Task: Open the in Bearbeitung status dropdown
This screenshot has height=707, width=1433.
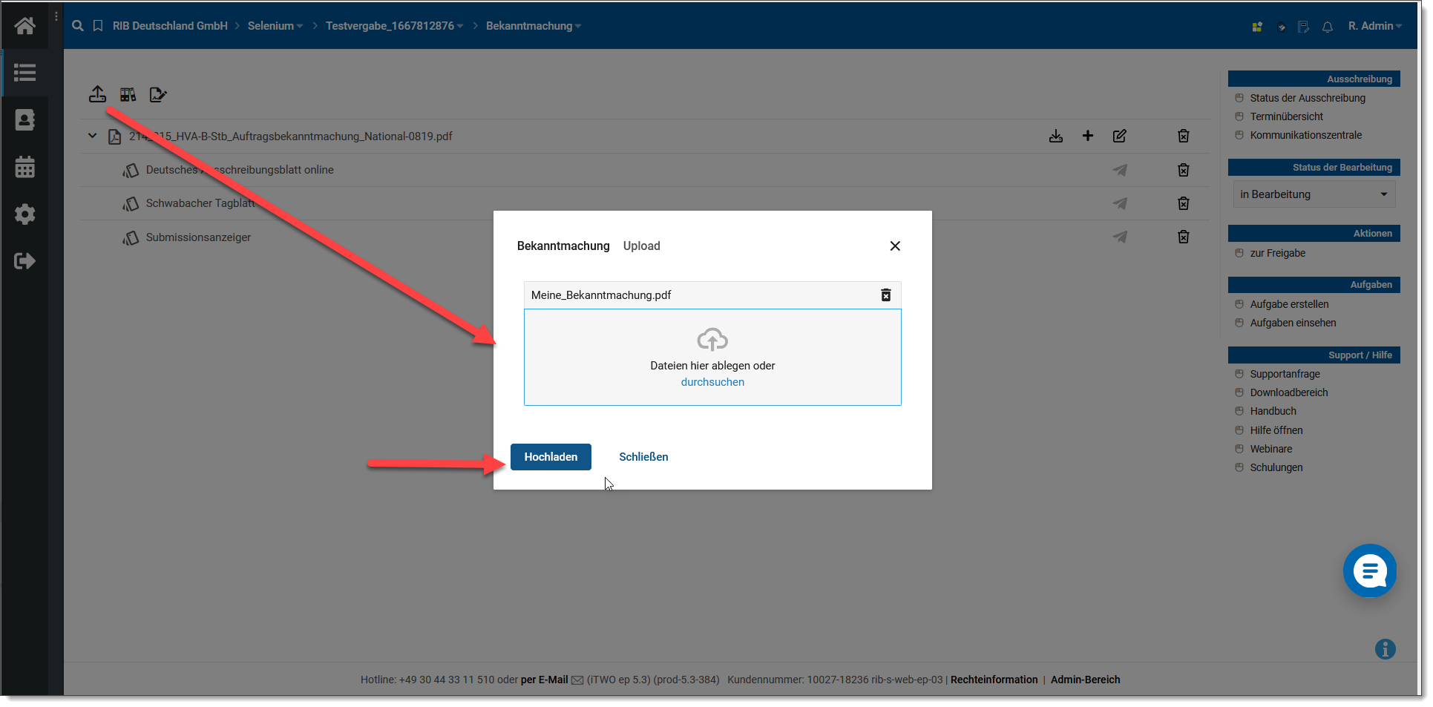Action: 1314,194
